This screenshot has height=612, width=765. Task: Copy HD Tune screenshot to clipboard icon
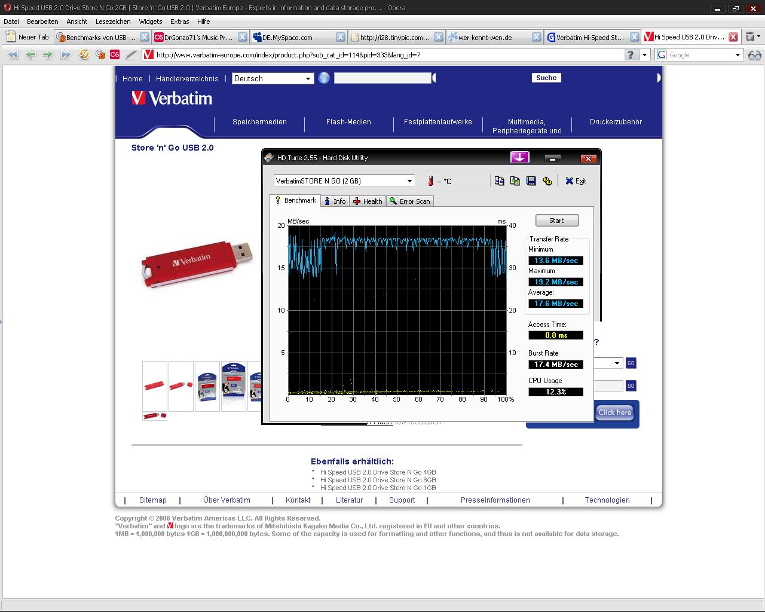coord(515,181)
